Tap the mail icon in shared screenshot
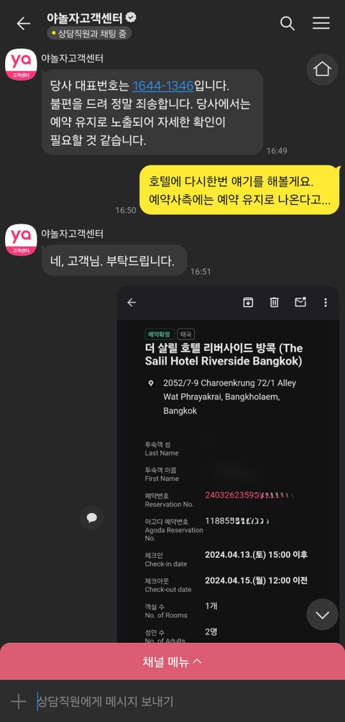Viewport: 345px width, 722px height. point(300,302)
